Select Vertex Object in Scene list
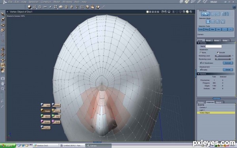The width and height of the screenshot is (237, 148). click(x=216, y=113)
